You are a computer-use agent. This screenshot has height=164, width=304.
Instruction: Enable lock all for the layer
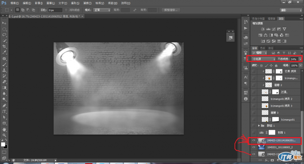tap(276, 65)
